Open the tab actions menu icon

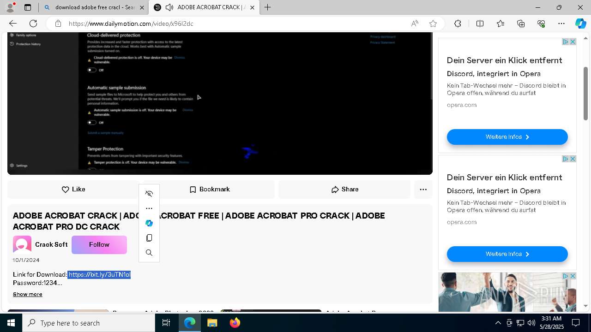(x=28, y=7)
